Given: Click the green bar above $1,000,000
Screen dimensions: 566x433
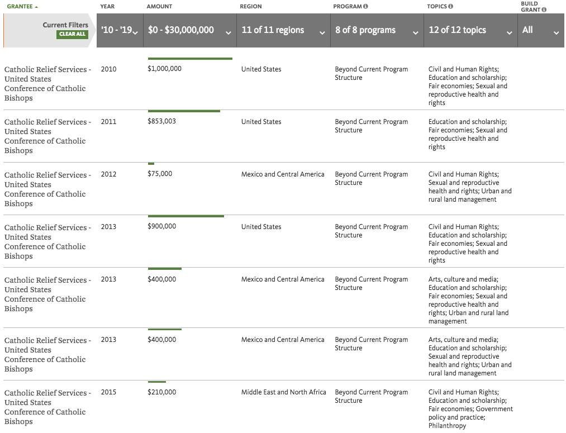Looking at the screenshot, I should tap(190, 59).
